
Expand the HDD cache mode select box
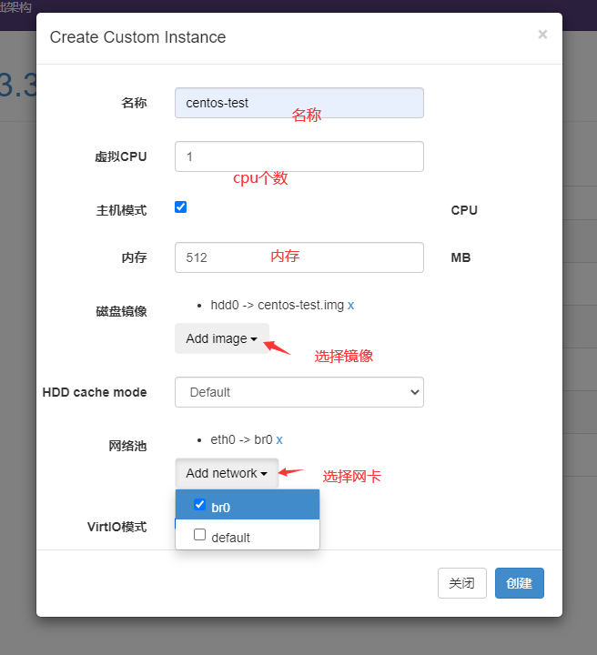(298, 392)
